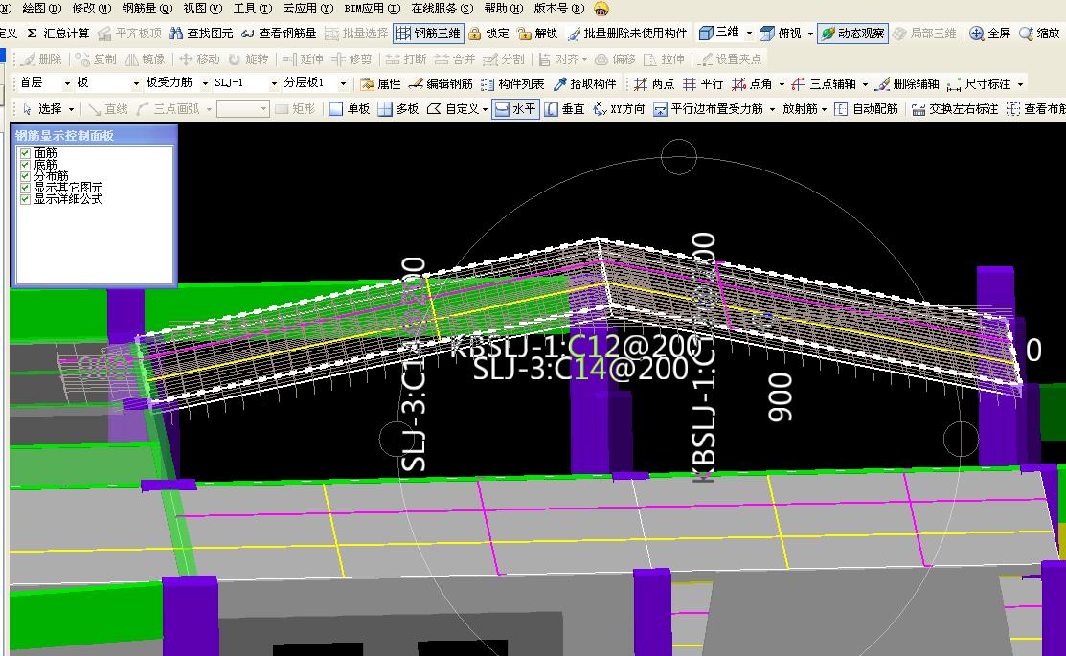Open the 修改(M) menu

(x=92, y=9)
